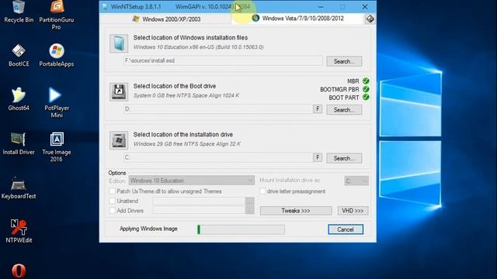Toggle Patch UxTheme.dll unsigned Themes checkbox
497x279 pixels.
click(x=112, y=191)
